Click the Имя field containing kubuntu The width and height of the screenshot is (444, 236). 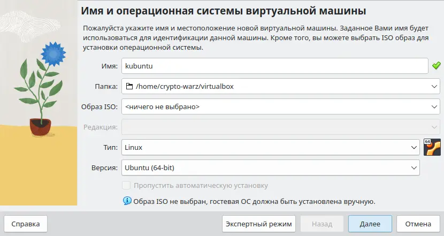[275, 66]
